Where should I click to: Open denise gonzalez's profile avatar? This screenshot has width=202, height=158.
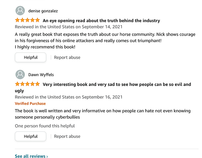[x=20, y=11]
